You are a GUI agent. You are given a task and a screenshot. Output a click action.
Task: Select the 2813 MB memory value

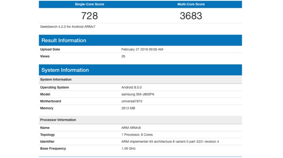point(128,108)
